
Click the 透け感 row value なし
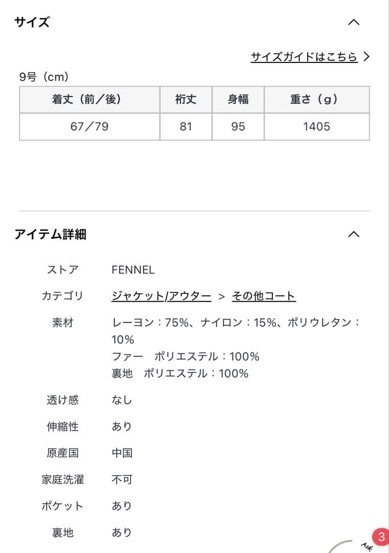coord(122,400)
